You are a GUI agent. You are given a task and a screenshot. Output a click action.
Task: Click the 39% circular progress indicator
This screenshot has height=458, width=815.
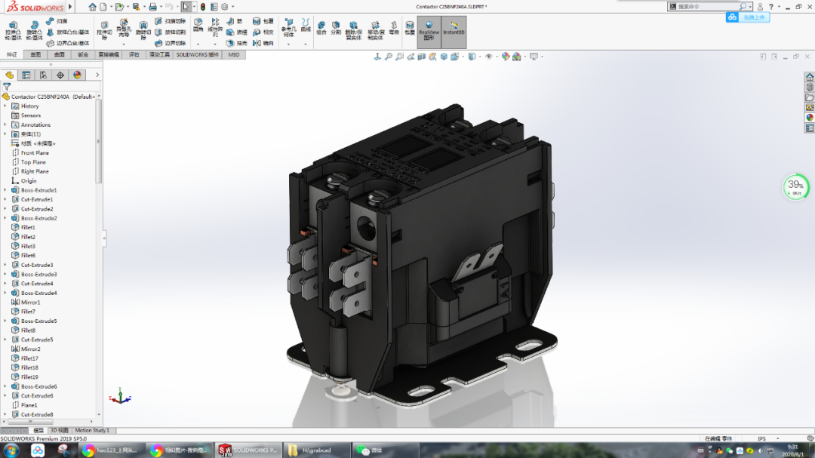pos(796,187)
